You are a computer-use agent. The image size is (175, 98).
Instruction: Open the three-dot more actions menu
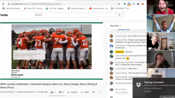[100, 92]
